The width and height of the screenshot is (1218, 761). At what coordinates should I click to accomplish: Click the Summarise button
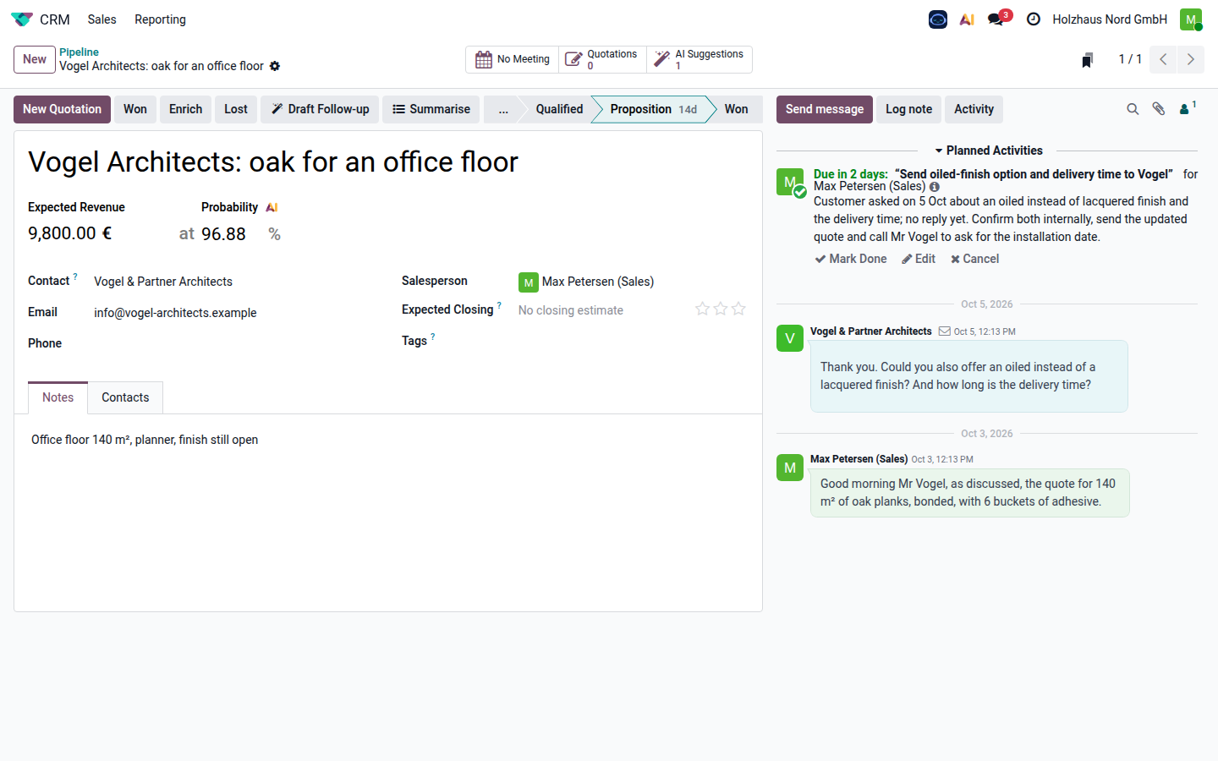(431, 109)
